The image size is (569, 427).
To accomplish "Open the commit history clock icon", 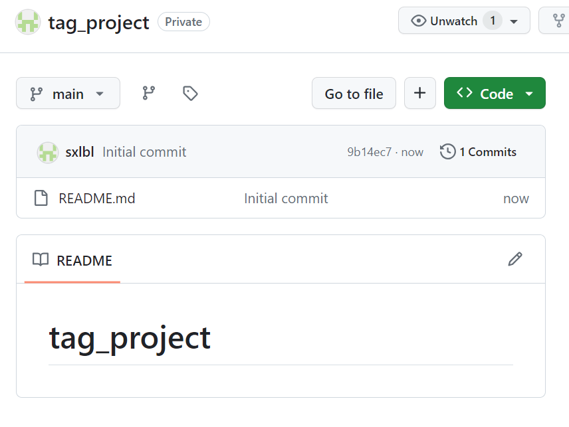I will [x=448, y=152].
